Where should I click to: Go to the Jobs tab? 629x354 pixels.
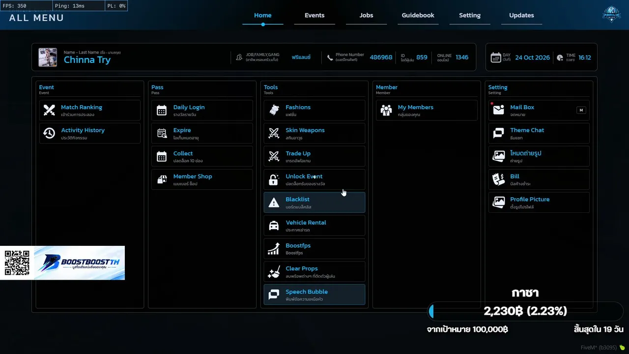point(366,15)
